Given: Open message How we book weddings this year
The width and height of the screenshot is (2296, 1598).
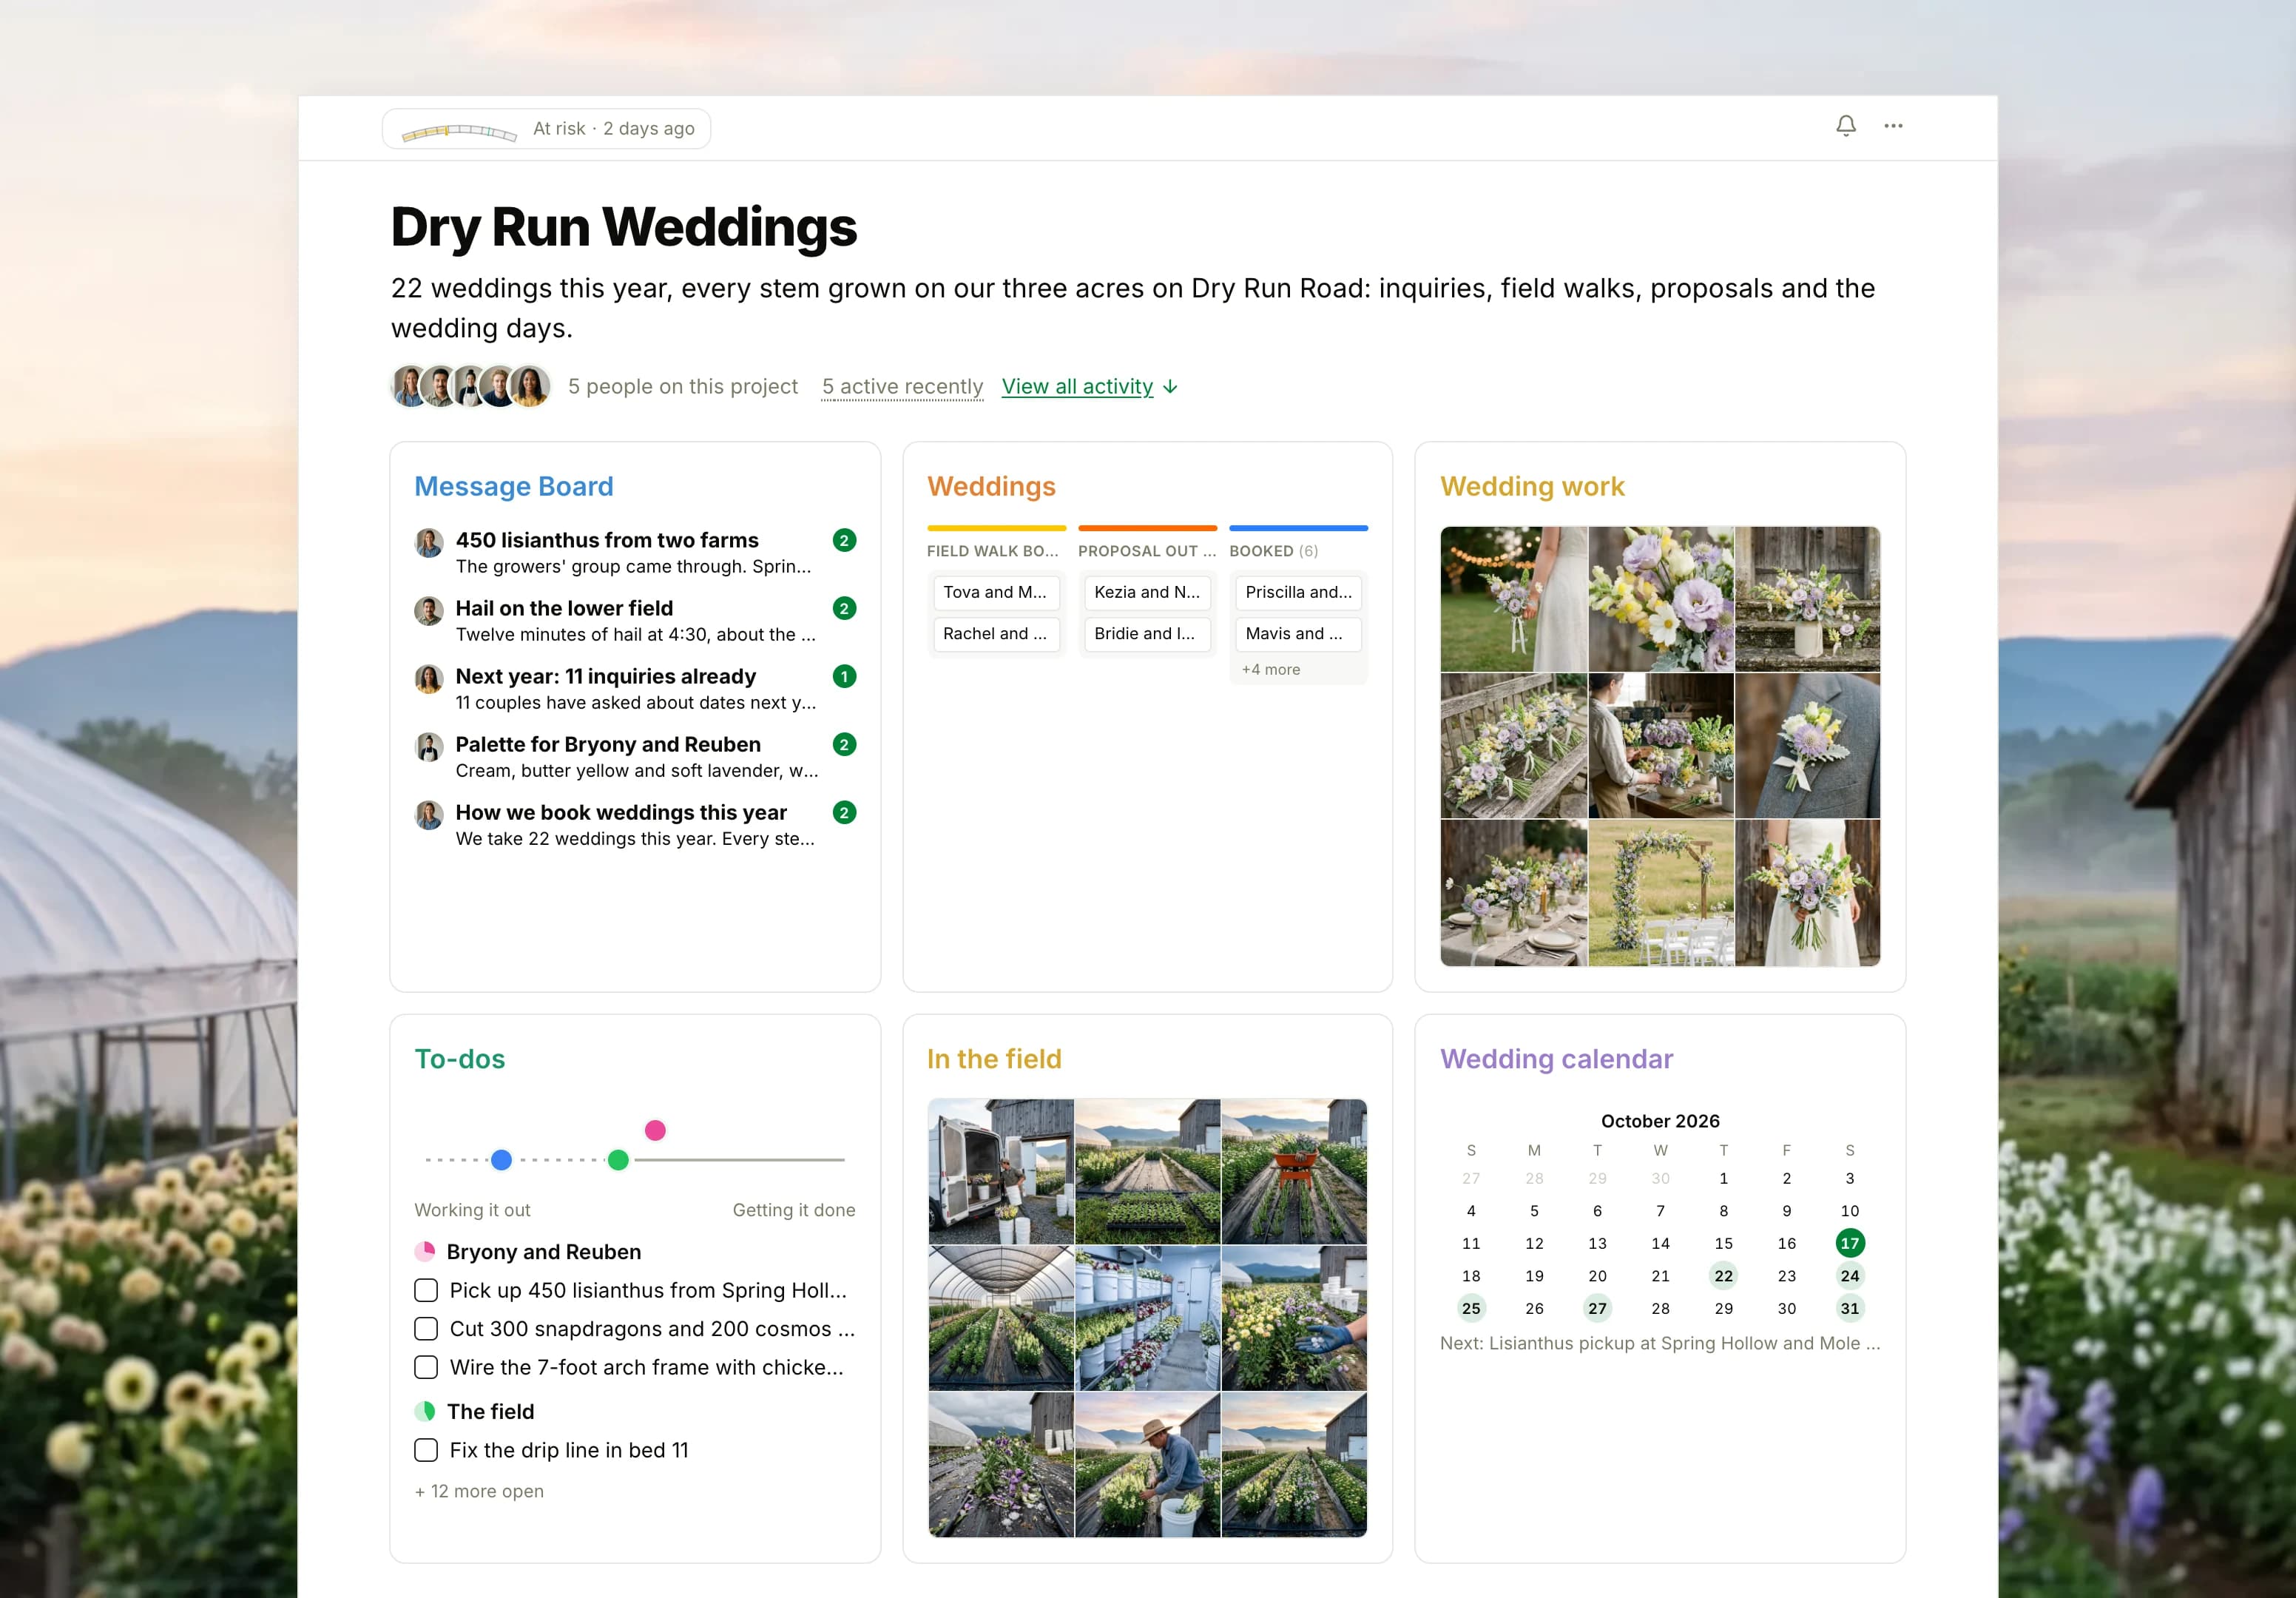Looking at the screenshot, I should pos(635,824).
